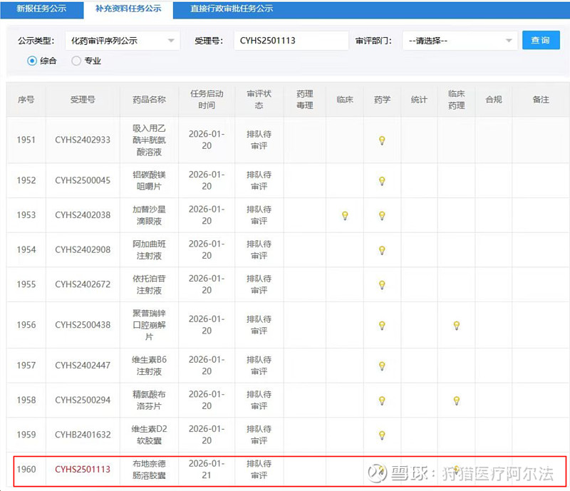Click the 药学 lightbulb icon in row 1956
This screenshot has height=491, width=570.
382,326
